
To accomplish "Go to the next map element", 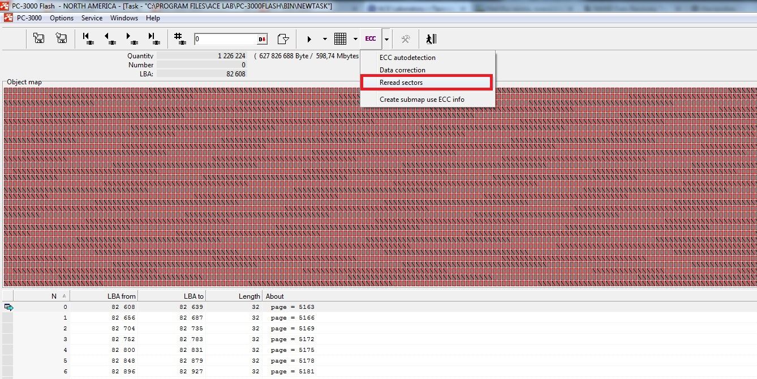I will click(x=131, y=38).
